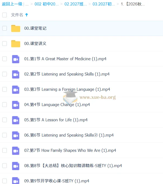The width and height of the screenshot is (163, 184).
Task: Navigate to 02.2027班... breadcrumb
Action: point(76,4)
